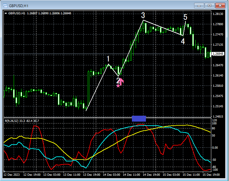Click the 1.25810 price scale value
Image resolution: width=229 pixels, height=181 pixels.
[x=218, y=86]
